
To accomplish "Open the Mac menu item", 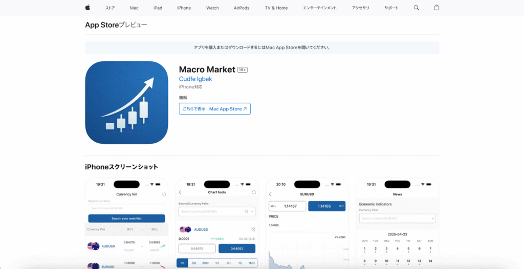I will (134, 8).
